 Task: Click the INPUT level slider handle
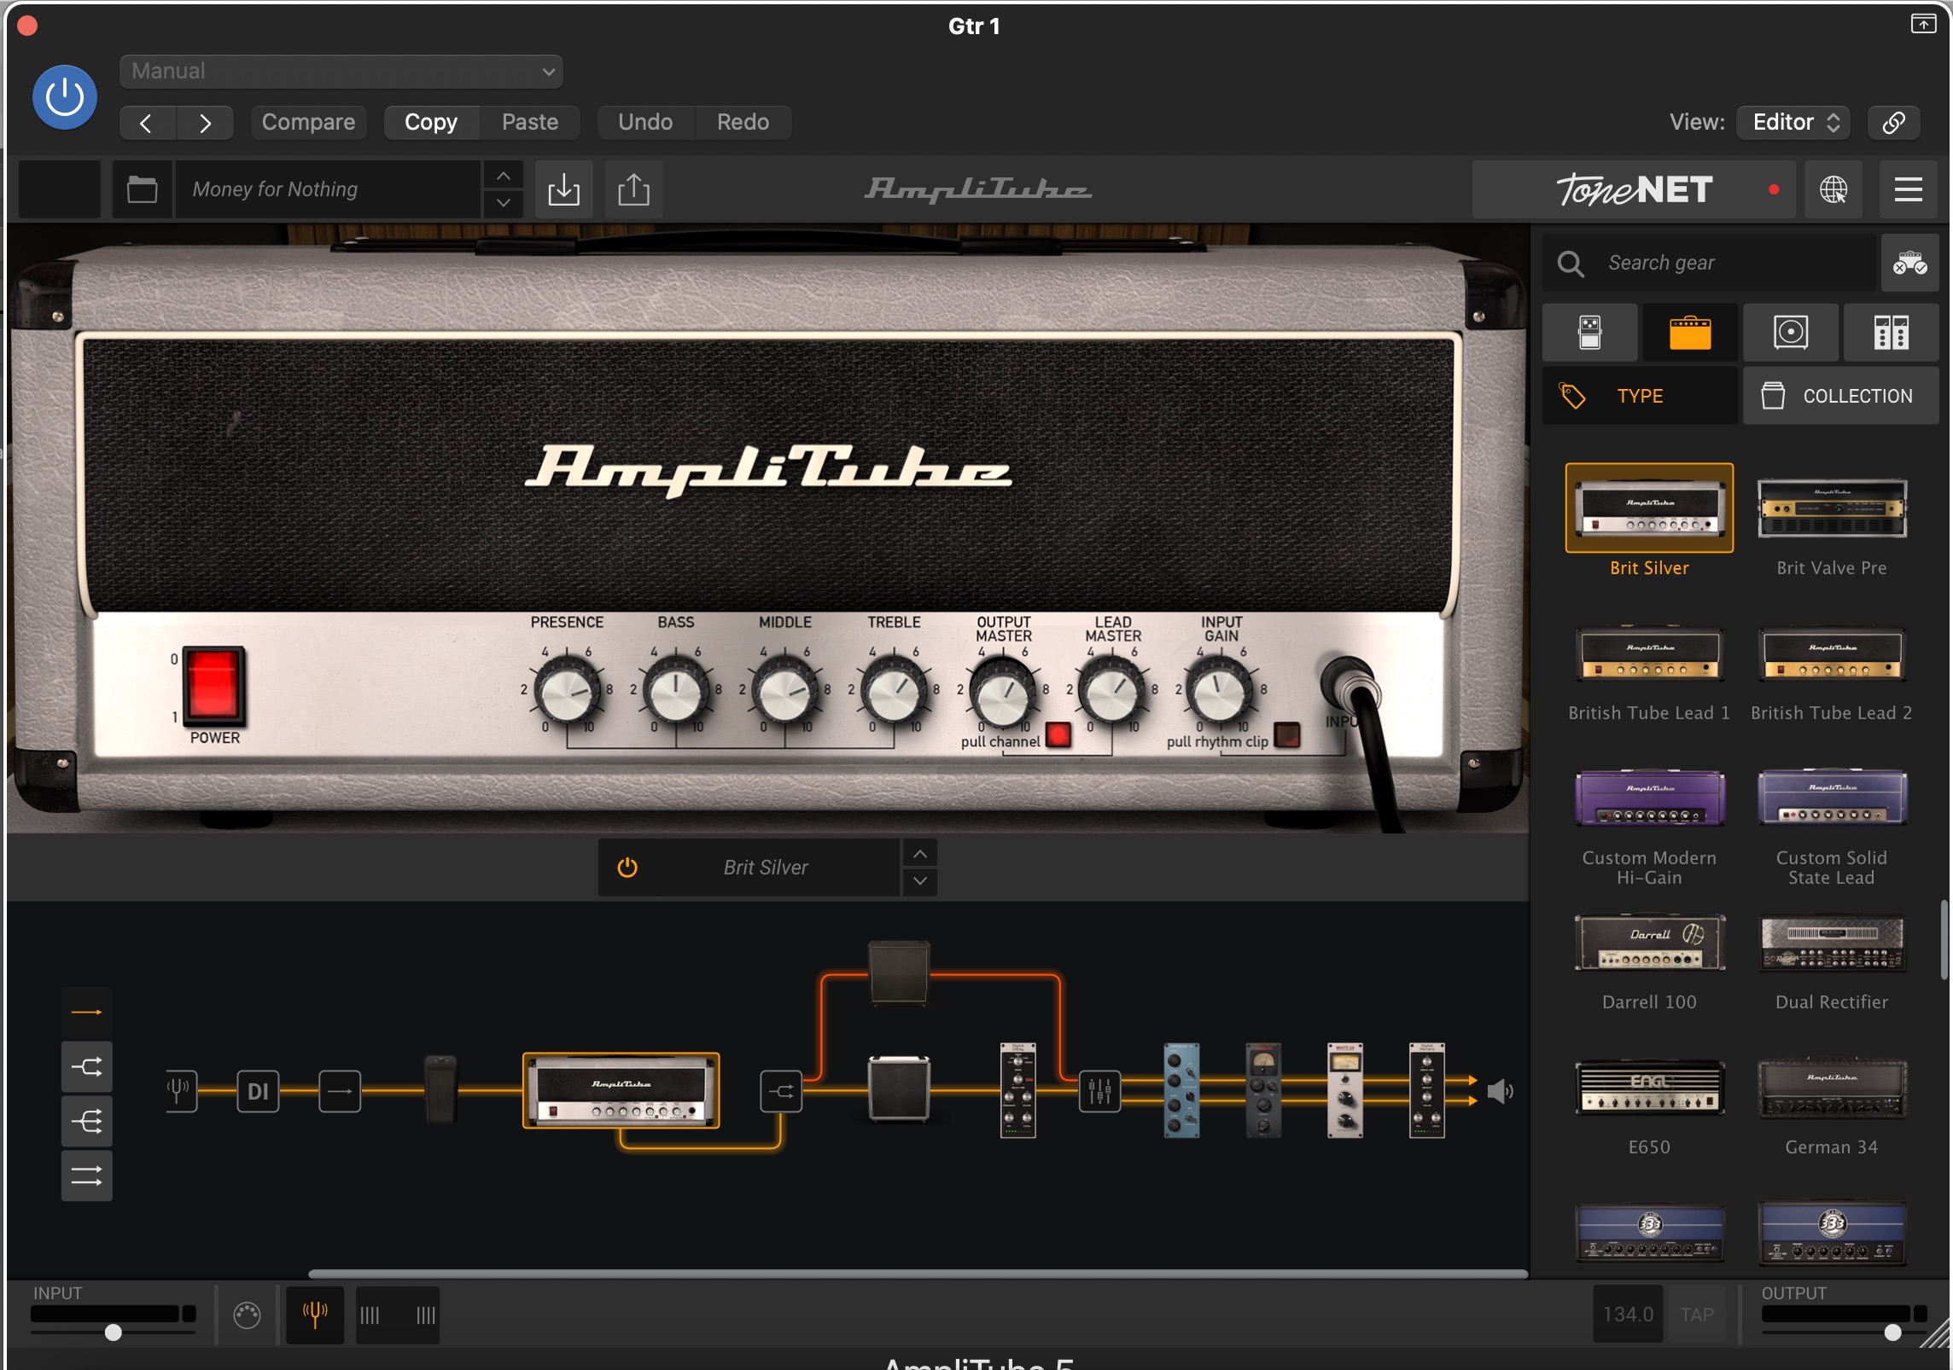click(113, 1332)
